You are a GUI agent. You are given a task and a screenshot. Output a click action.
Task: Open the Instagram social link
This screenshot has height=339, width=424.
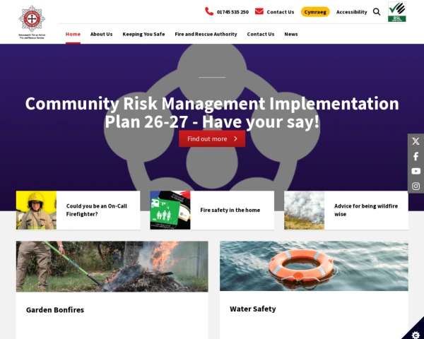pyautogui.click(x=416, y=186)
